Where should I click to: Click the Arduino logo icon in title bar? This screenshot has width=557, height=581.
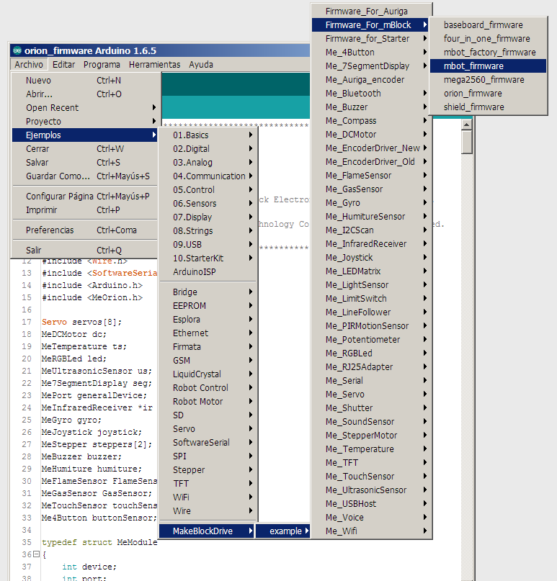coord(17,50)
